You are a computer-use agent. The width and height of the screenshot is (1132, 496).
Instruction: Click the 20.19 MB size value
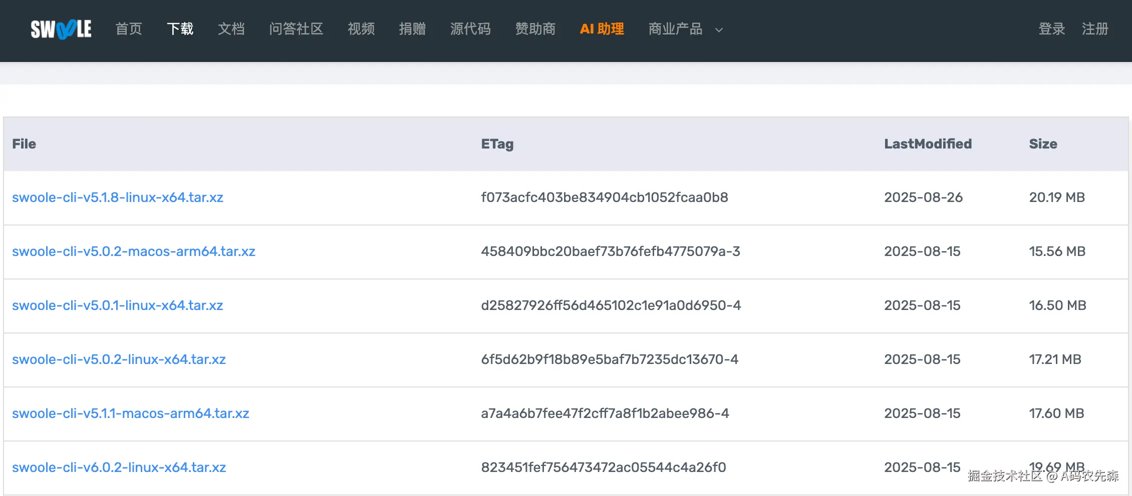(1057, 197)
